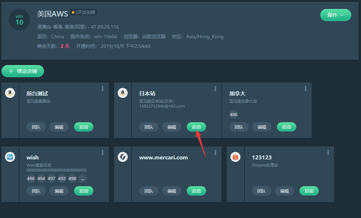Click the 486 badge on 加拿大 card
Screen dimensions: 361x218
[234, 114]
